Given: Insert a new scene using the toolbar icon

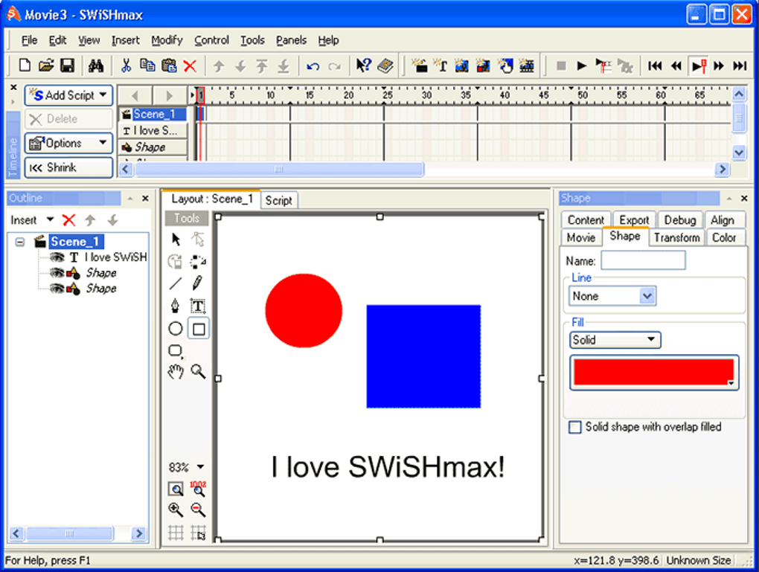Looking at the screenshot, I should pyautogui.click(x=419, y=65).
